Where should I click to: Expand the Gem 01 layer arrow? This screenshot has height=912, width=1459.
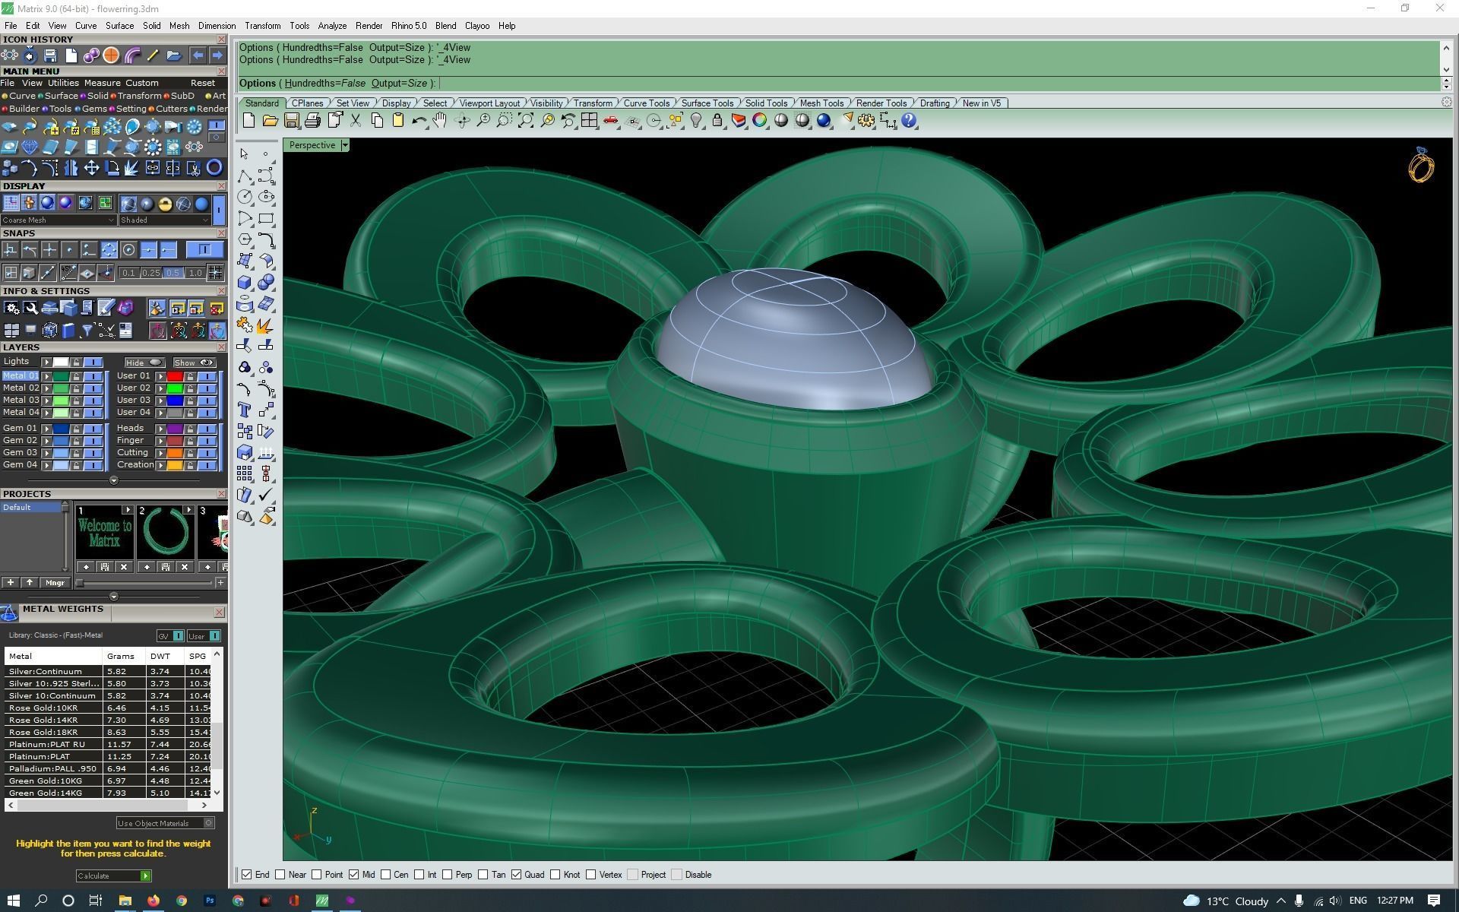pyautogui.click(x=46, y=429)
